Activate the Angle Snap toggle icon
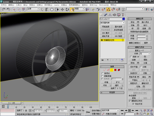Screen dimensions: 154x116 click(108, 10)
